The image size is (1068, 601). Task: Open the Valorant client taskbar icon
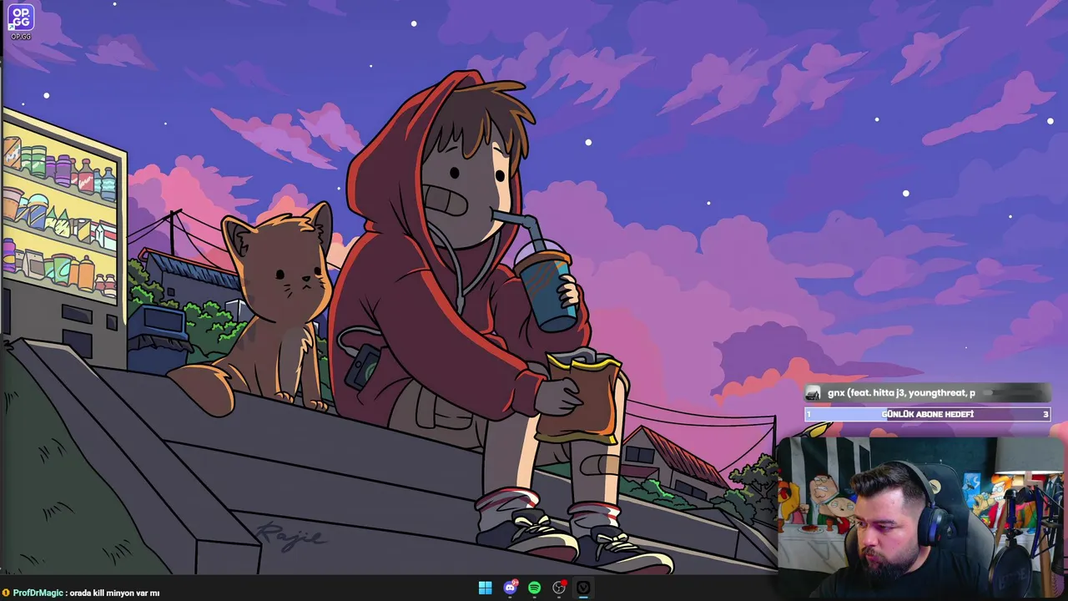[583, 588]
